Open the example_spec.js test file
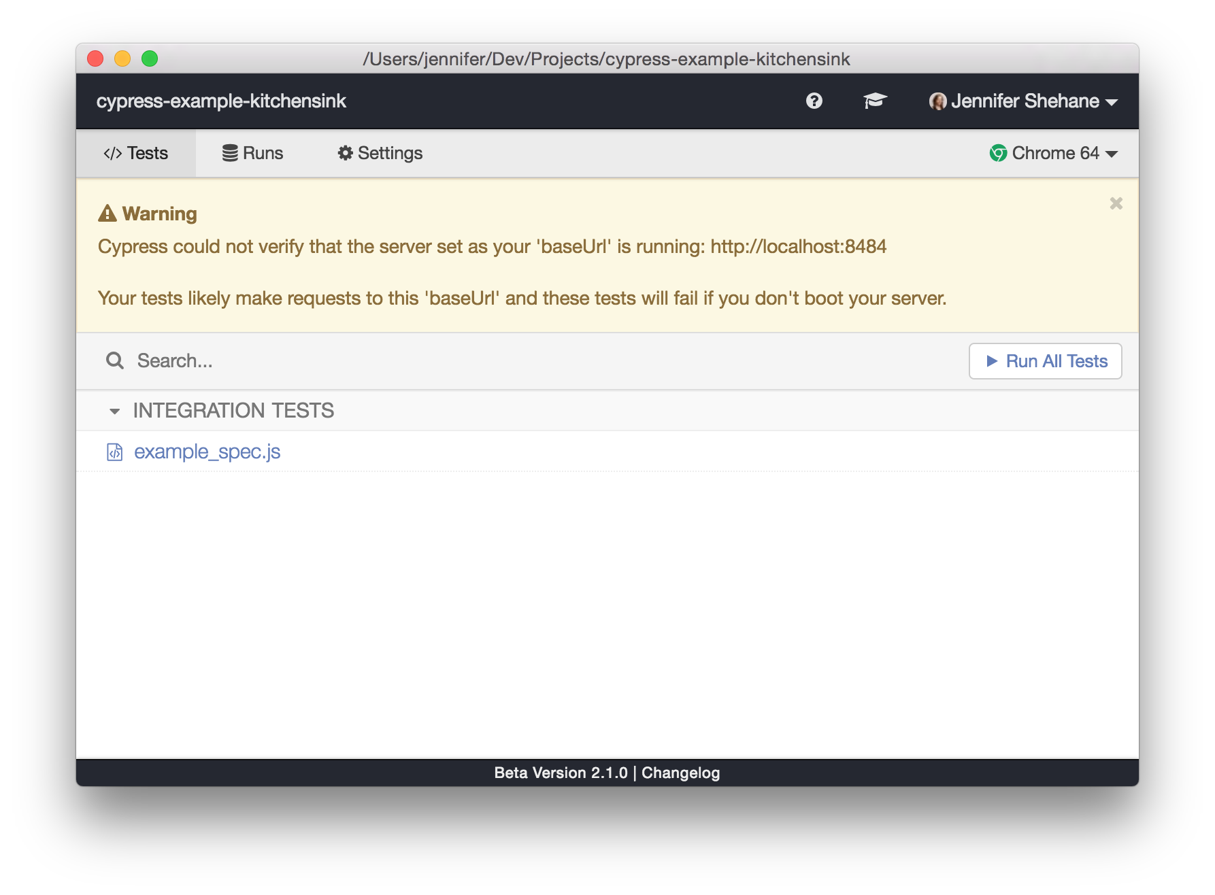 207,451
